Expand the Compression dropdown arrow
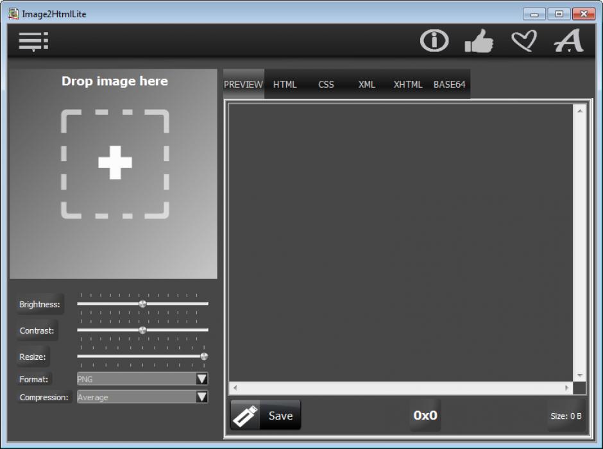The width and height of the screenshot is (603, 449). coord(201,397)
